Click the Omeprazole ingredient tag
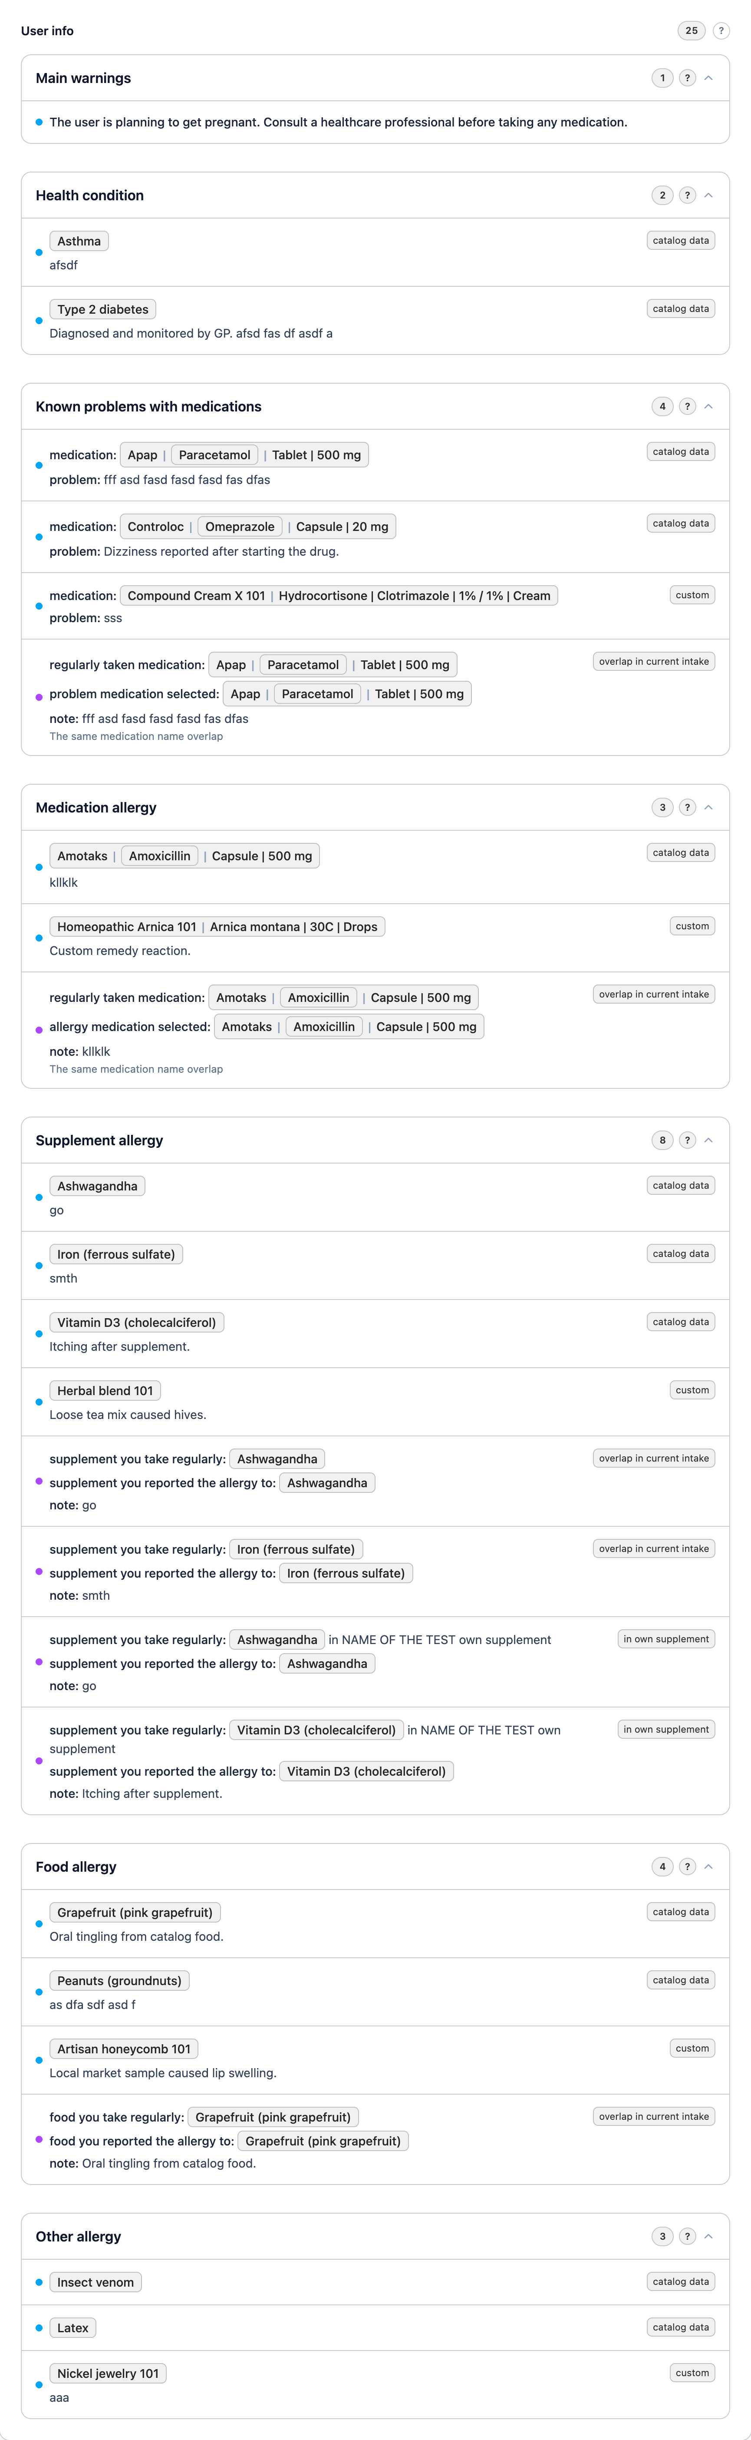Image resolution: width=751 pixels, height=2440 pixels. point(239,527)
